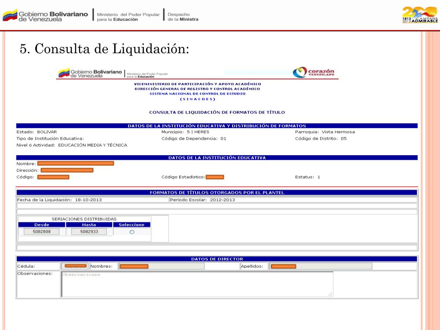The height and width of the screenshot is (330, 440).
Task: Select the radio button for seriación 5082808
Action: pyautogui.click(x=132, y=232)
